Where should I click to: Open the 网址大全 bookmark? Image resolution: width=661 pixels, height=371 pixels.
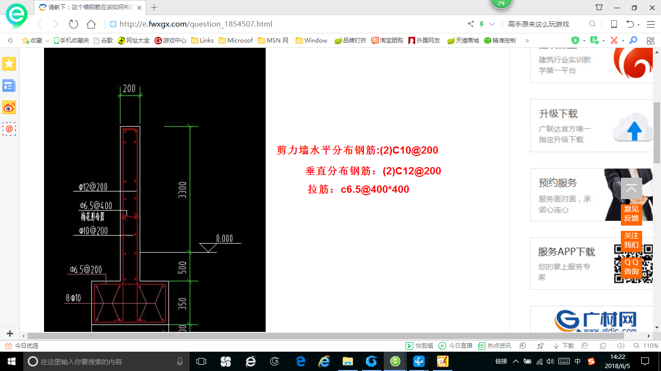point(134,41)
